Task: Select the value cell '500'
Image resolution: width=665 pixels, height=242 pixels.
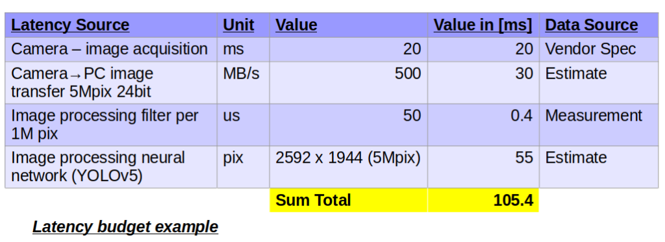Action: (x=348, y=82)
